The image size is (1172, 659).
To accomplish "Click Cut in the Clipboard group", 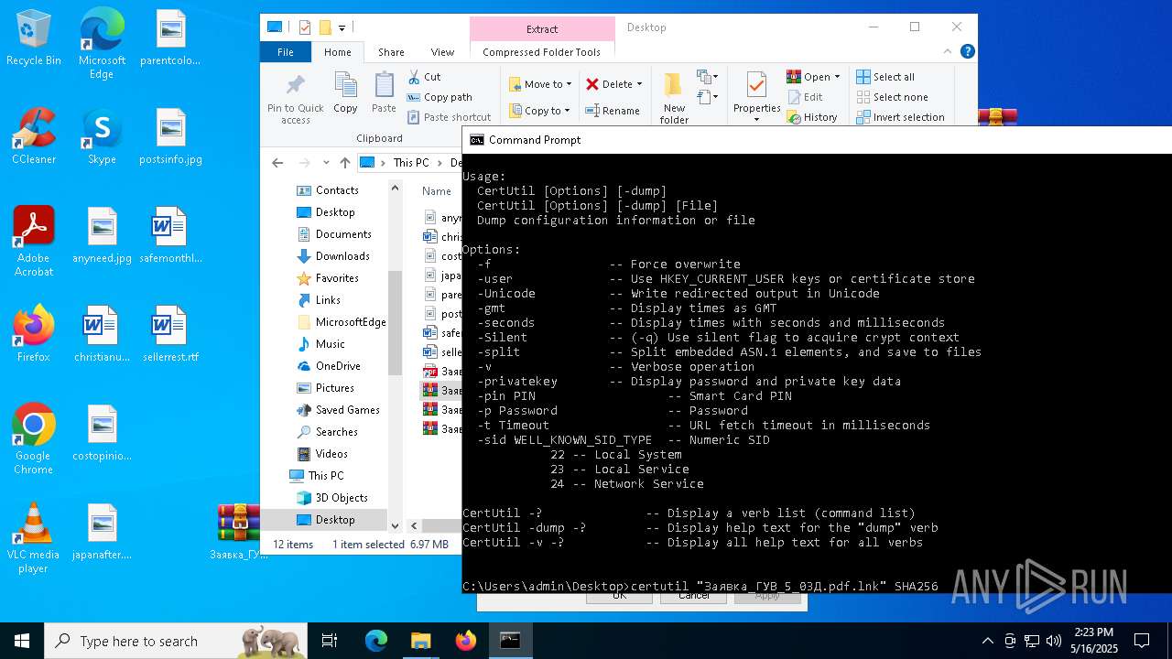I will click(x=424, y=77).
